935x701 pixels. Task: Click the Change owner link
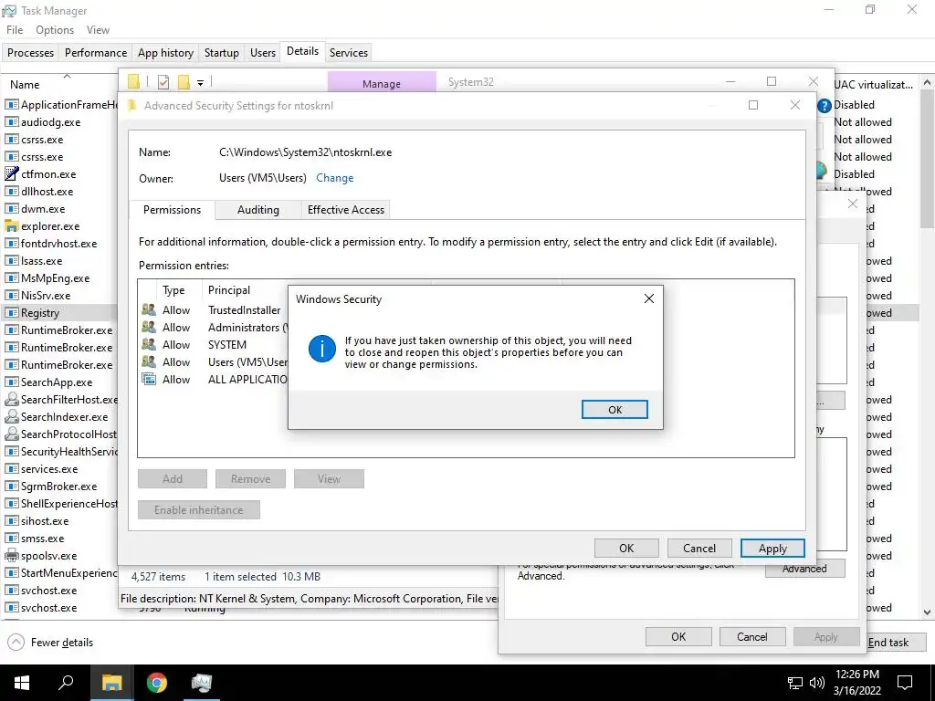point(334,178)
